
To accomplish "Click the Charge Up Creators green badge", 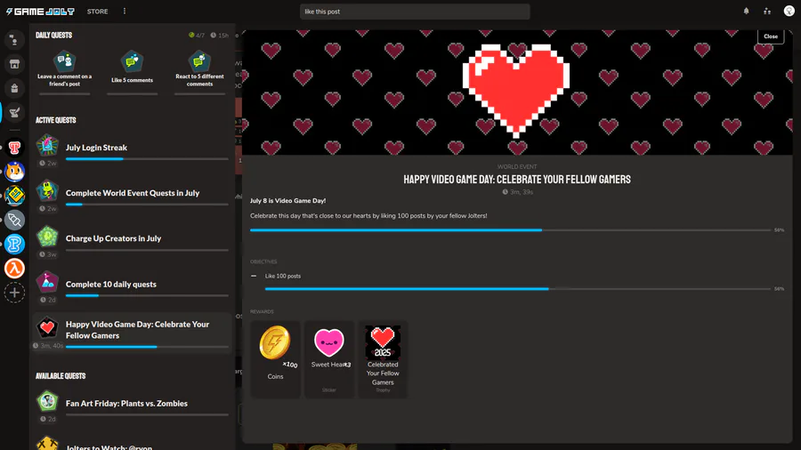I will (47, 237).
